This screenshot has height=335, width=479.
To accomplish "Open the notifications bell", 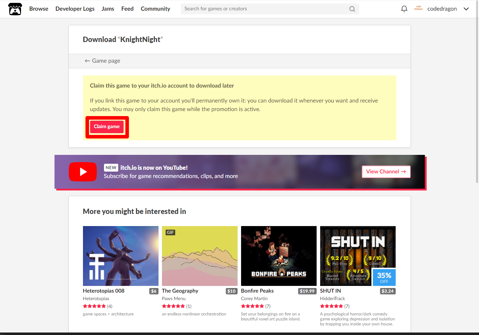I will (404, 9).
